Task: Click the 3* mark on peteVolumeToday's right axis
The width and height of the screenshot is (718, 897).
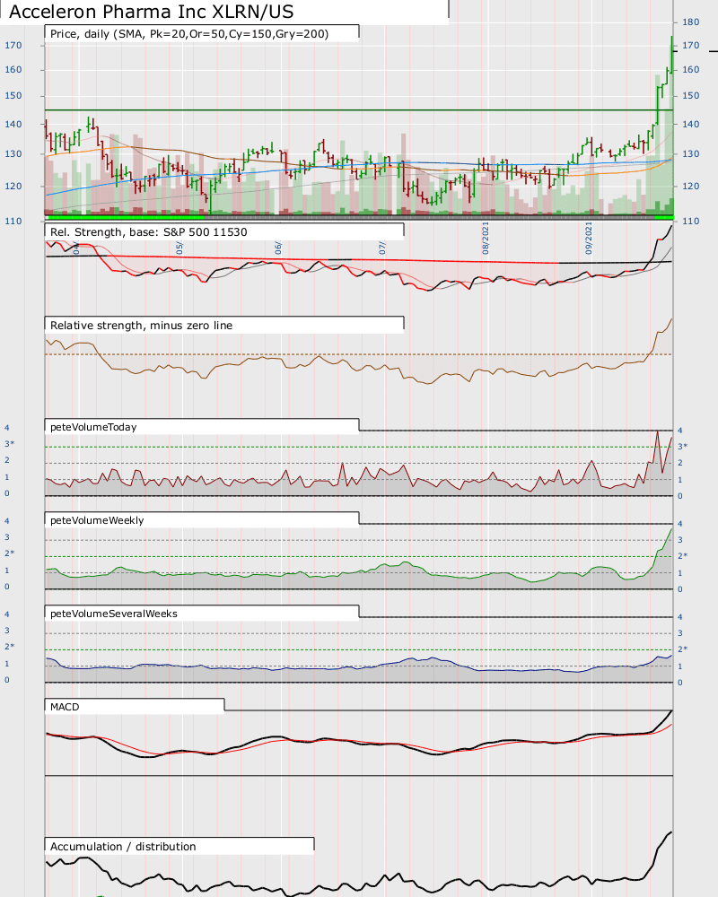Action: coord(682,446)
